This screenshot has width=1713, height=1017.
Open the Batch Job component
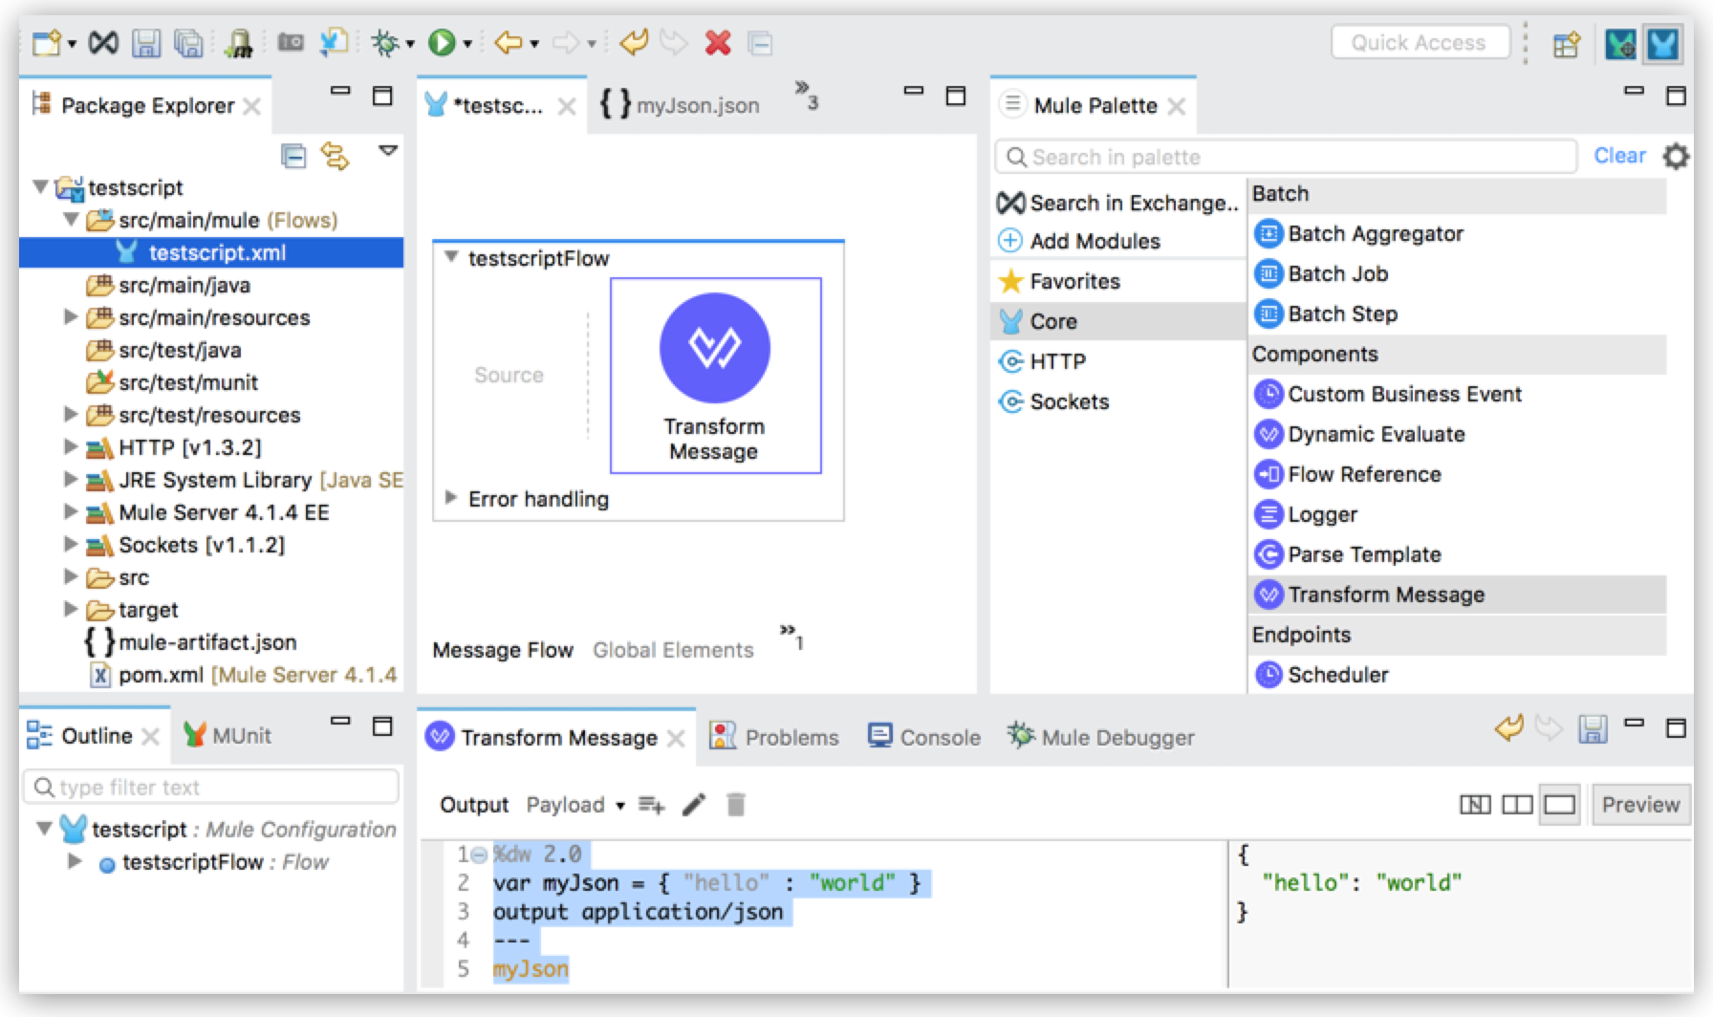(1333, 274)
